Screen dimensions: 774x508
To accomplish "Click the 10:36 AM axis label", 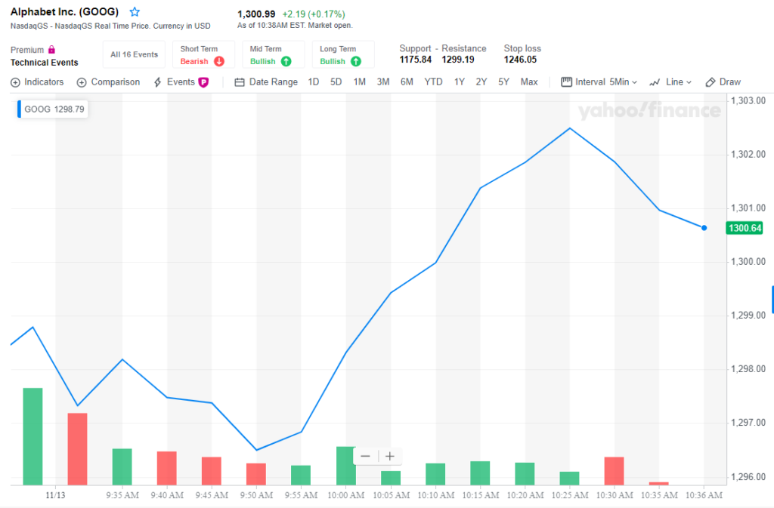I will point(704,495).
